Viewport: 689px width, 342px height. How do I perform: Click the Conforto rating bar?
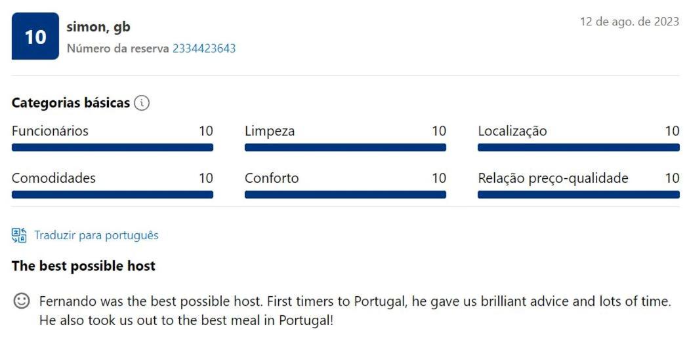pyautogui.click(x=345, y=194)
